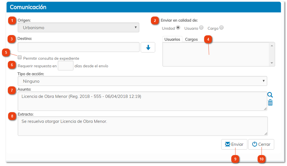Click the dropdown arrow of the Origen selector
Image resolution: width=287 pixels, height=166 pixels.
point(135,27)
